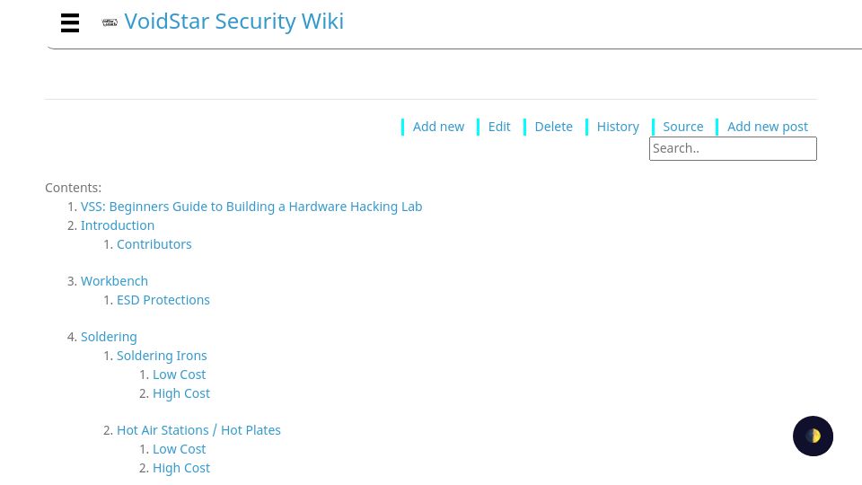Focus the Search input field

733,148
